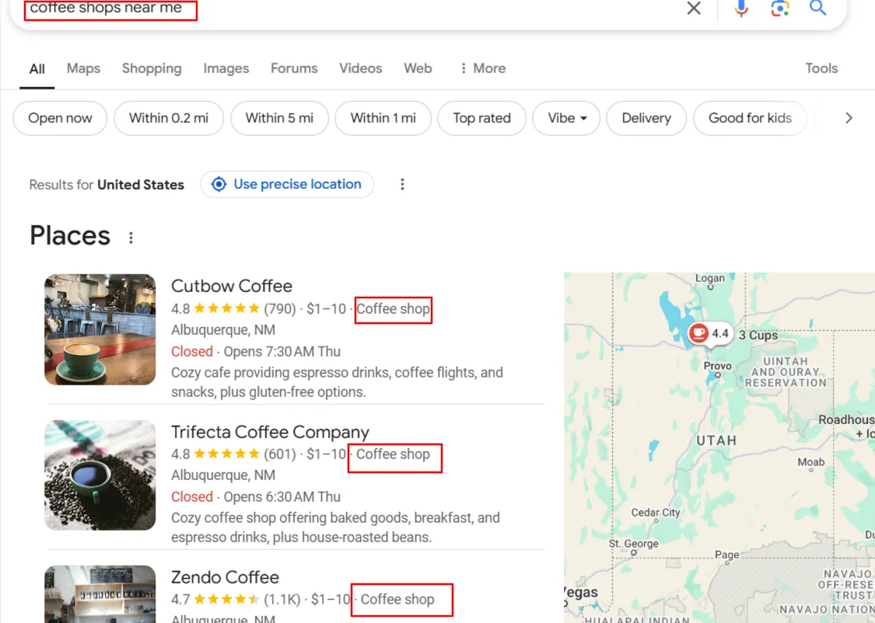
Task: Click the X to clear the search query
Action: [x=694, y=9]
